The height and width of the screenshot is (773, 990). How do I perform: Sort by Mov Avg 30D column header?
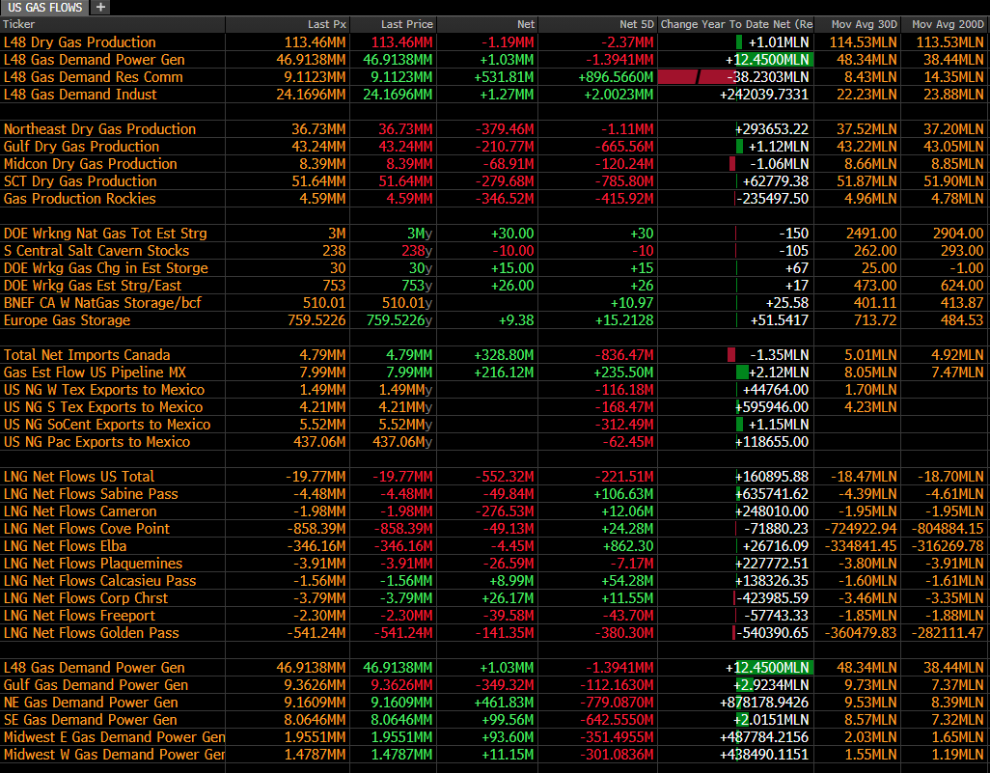pyautogui.click(x=857, y=25)
